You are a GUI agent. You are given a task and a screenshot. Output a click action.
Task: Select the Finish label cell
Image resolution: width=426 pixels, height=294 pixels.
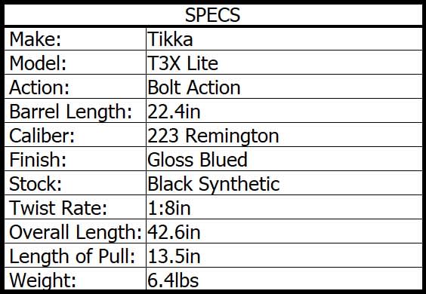click(75, 160)
